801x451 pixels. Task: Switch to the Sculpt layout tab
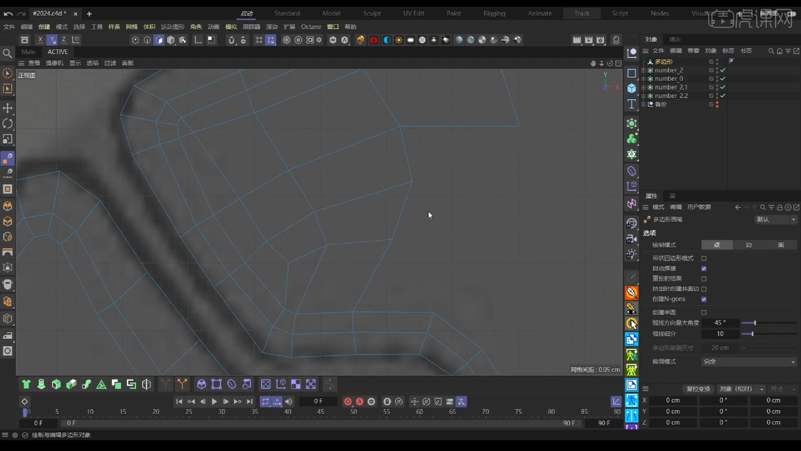click(372, 13)
